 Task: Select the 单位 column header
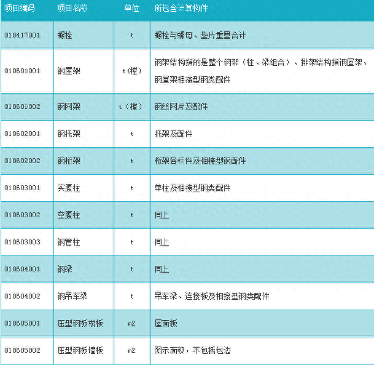(x=131, y=9)
